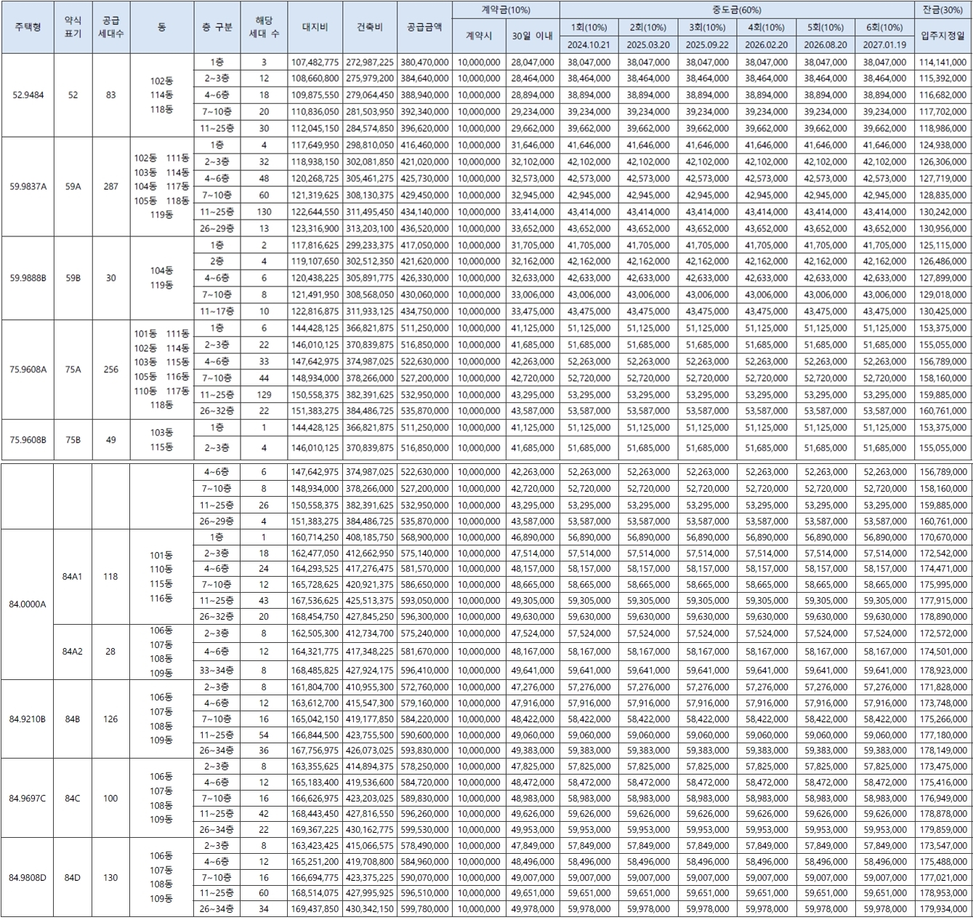973x920 pixels.
Task: Select housing type cell 75.9608A
Action: (28, 369)
